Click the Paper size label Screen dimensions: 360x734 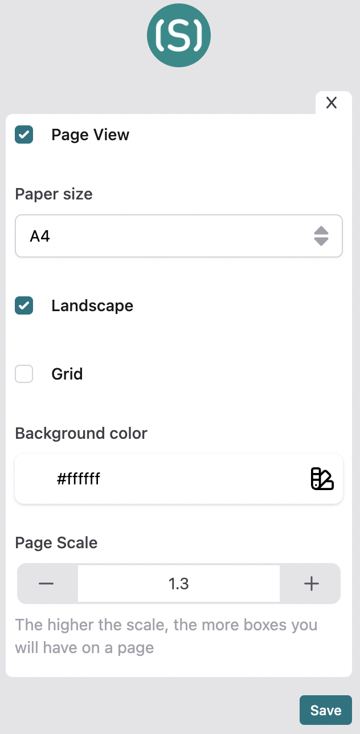pos(54,194)
